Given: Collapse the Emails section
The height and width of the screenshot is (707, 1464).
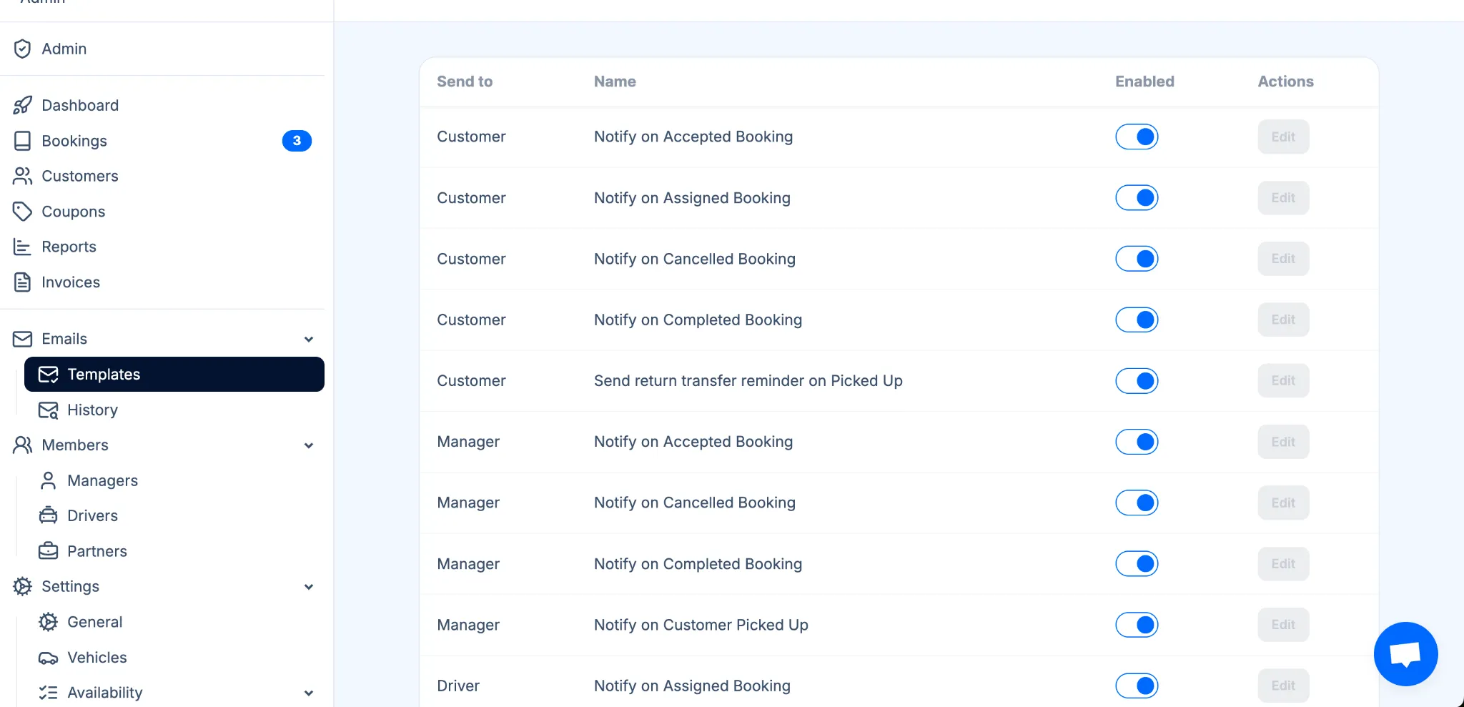Looking at the screenshot, I should 309,339.
